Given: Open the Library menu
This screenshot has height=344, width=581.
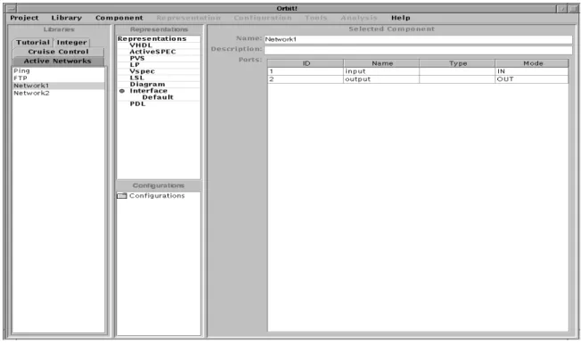Looking at the screenshot, I should (x=67, y=18).
